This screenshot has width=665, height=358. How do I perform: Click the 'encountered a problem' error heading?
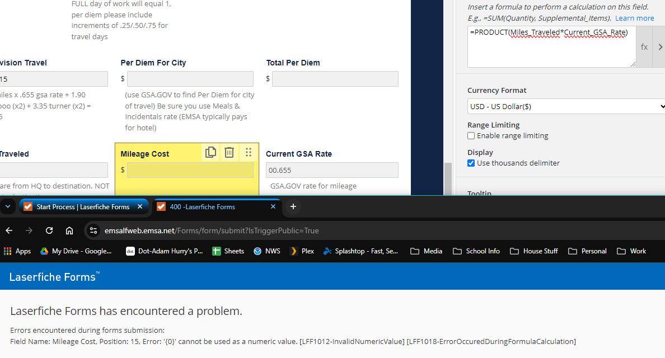point(126,311)
